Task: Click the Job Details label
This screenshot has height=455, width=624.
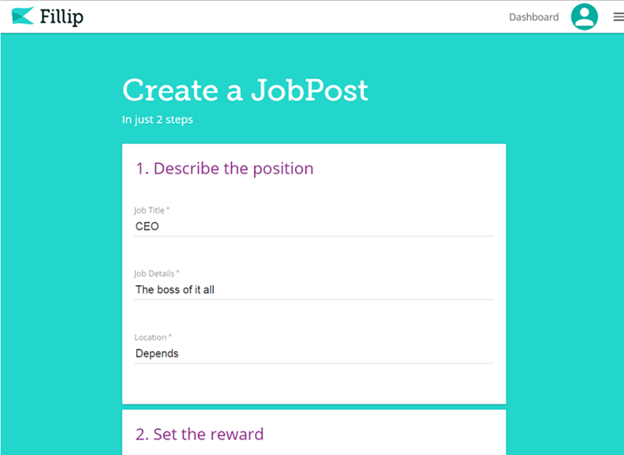Action: pyautogui.click(x=156, y=274)
